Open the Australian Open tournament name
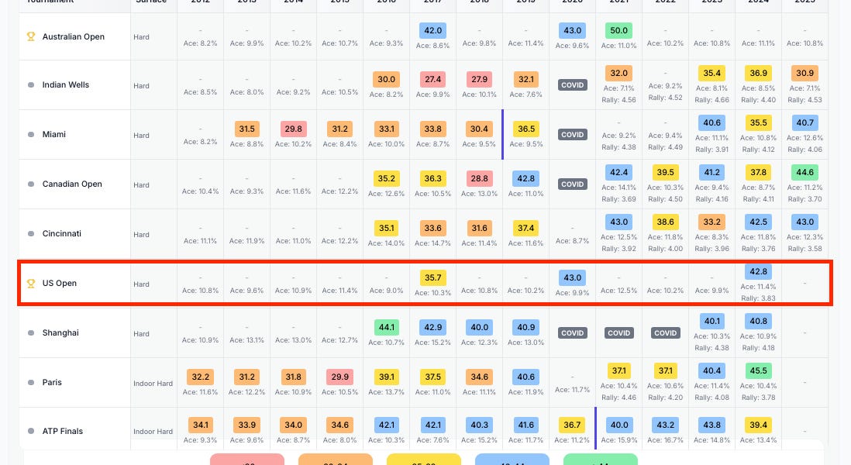This screenshot has height=465, width=851. point(74,36)
